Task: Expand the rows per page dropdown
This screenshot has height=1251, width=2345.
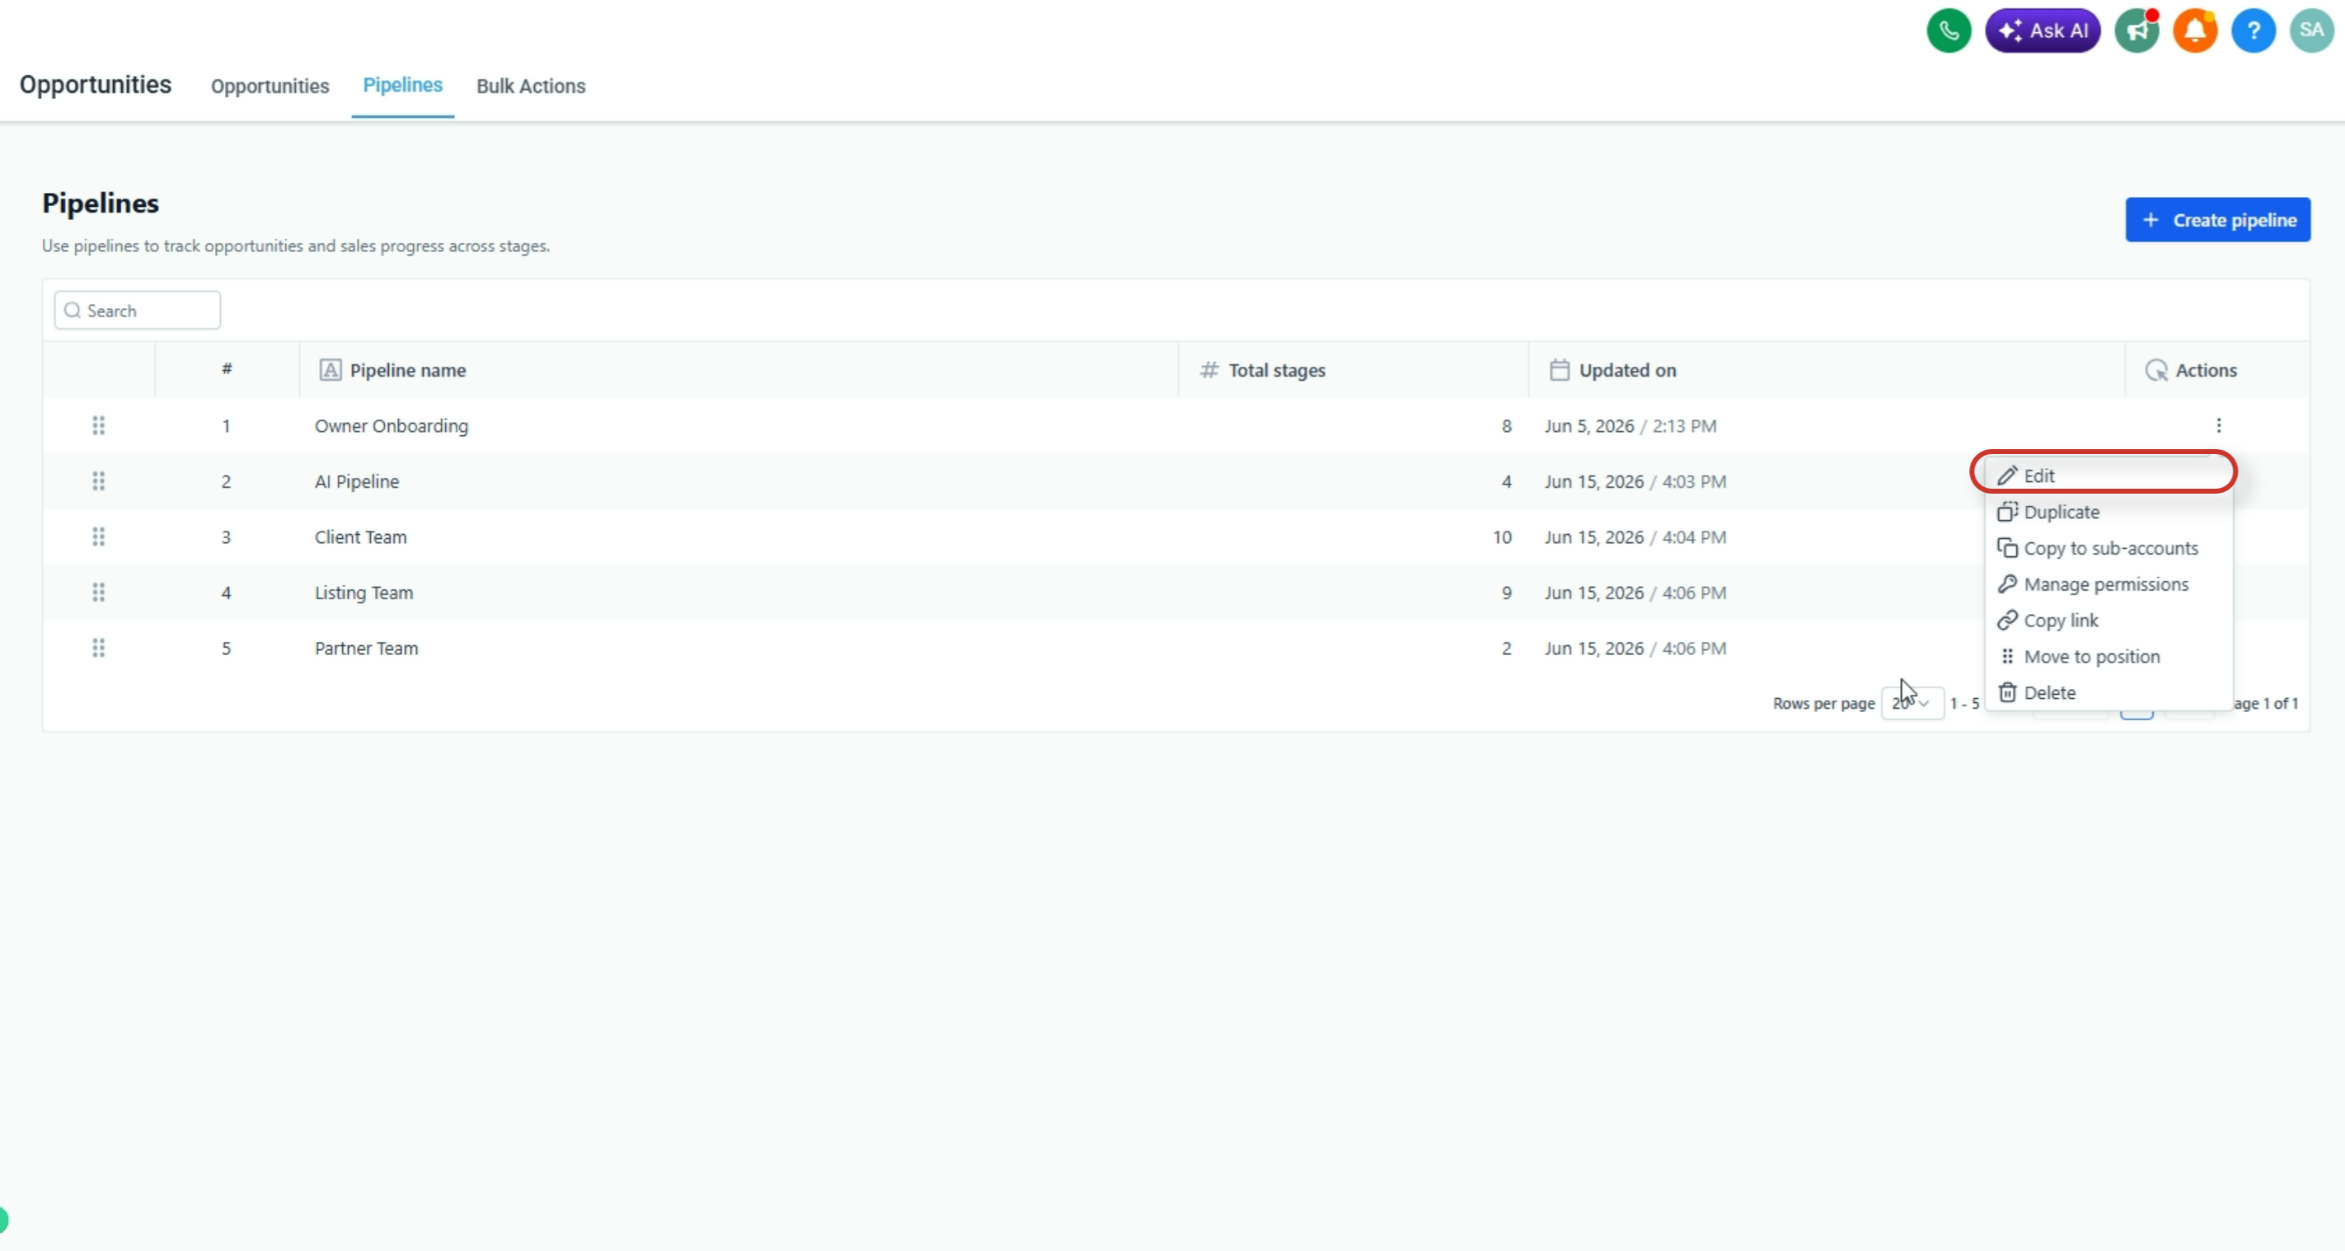Action: [x=1911, y=703]
